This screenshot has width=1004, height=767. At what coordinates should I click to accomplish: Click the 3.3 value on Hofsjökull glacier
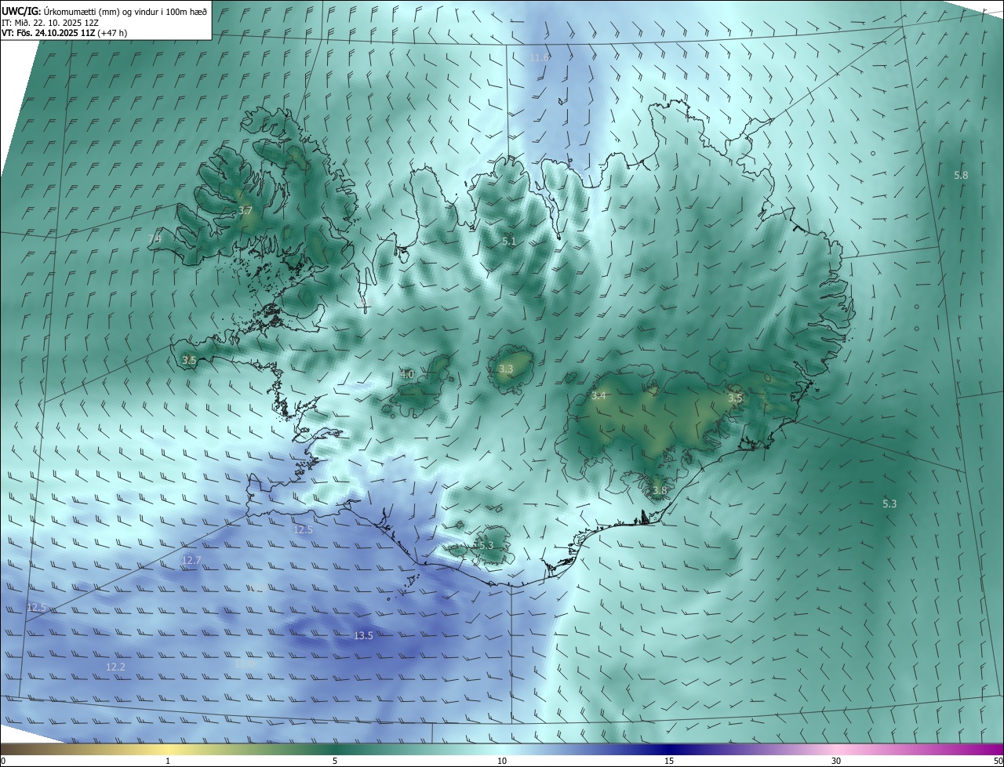(506, 369)
